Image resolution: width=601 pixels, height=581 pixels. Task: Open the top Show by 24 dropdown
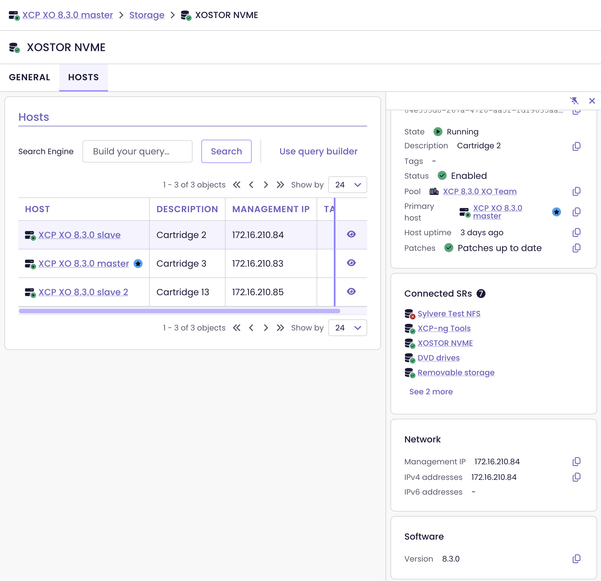click(347, 185)
